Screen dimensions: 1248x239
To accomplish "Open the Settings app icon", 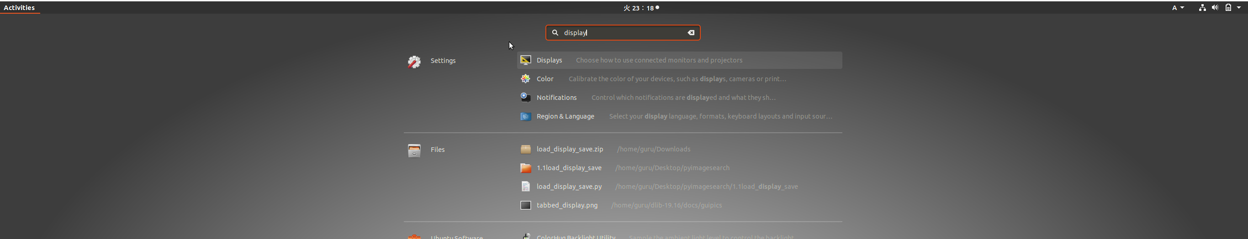I will pyautogui.click(x=414, y=62).
